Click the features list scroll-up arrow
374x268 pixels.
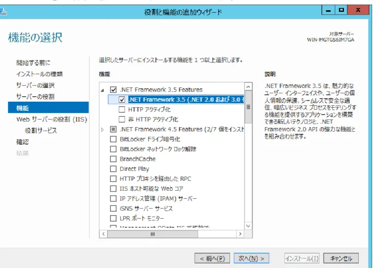(x=248, y=86)
